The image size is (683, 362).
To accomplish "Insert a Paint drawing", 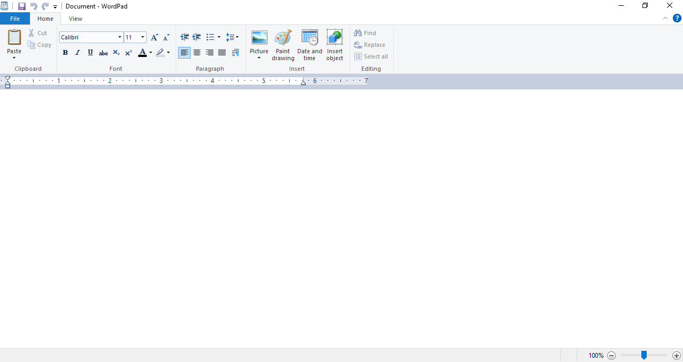I will coord(283,45).
